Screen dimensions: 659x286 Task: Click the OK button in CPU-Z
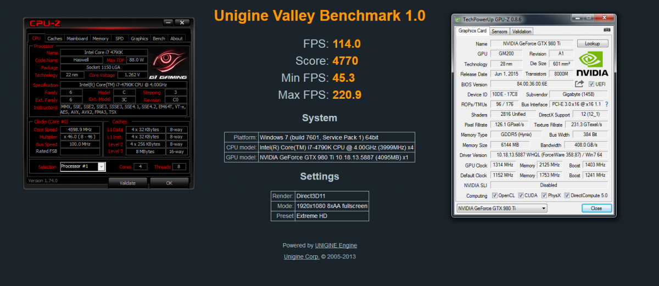point(169,183)
